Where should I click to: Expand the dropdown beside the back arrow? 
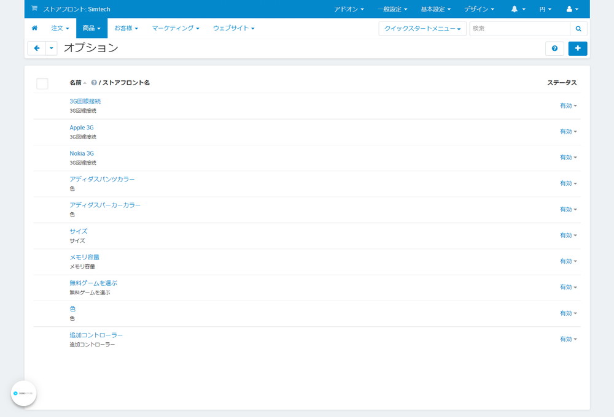[x=52, y=48]
